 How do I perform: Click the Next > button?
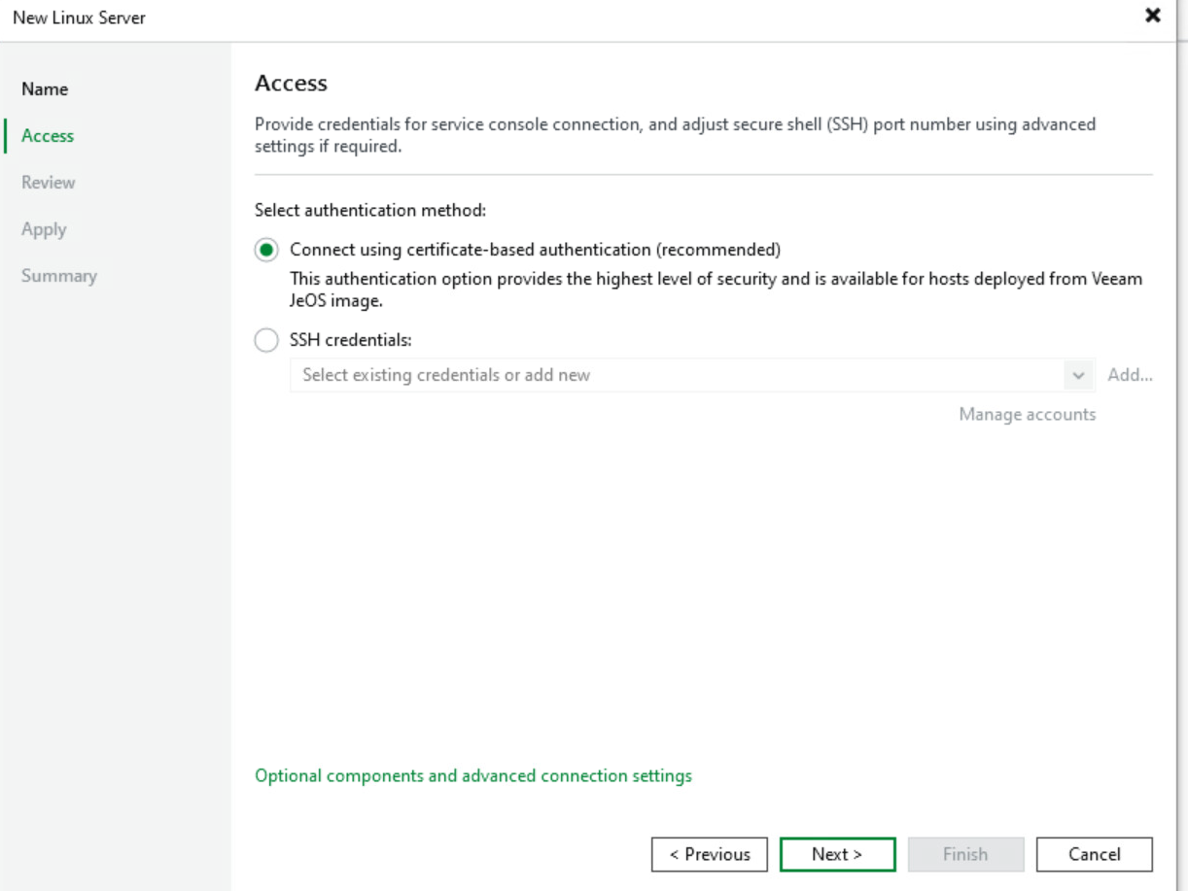pyautogui.click(x=837, y=855)
